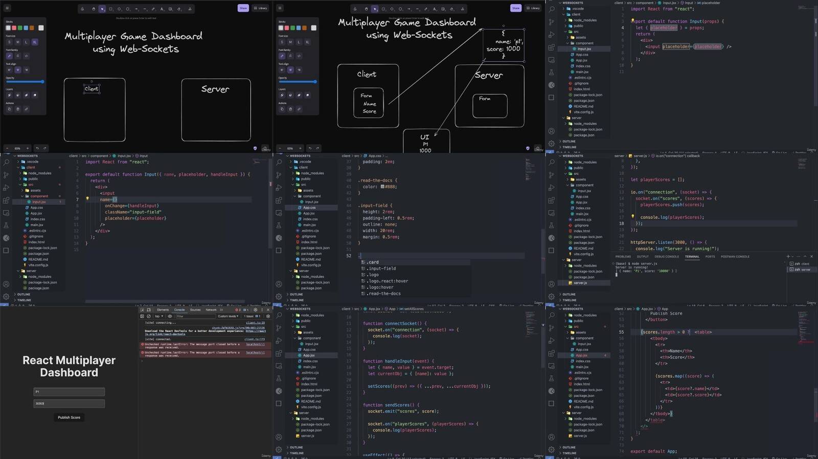The width and height of the screenshot is (818, 459).
Task: Set font size XL in Excalidraw showing the UI box
Action: pos(307,42)
